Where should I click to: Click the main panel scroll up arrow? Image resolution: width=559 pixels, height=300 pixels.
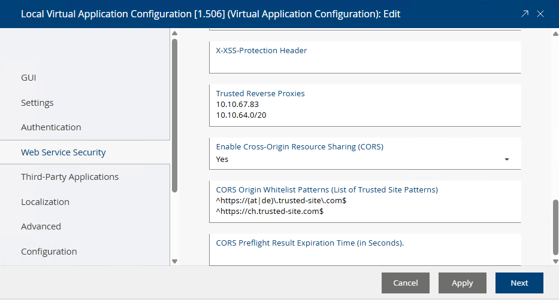pyautogui.click(x=555, y=34)
